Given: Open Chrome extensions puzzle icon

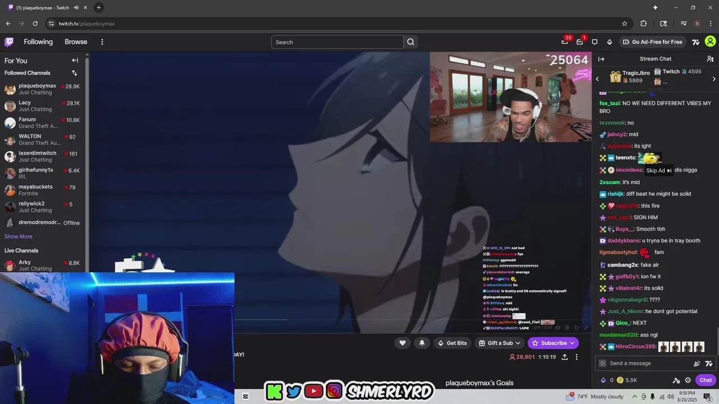Looking at the screenshot, I should pyautogui.click(x=644, y=24).
